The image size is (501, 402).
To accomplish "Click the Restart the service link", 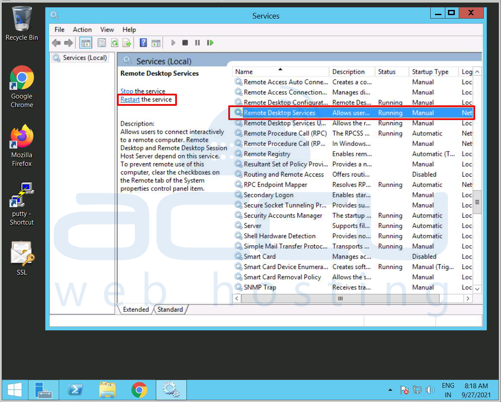I will point(130,99).
